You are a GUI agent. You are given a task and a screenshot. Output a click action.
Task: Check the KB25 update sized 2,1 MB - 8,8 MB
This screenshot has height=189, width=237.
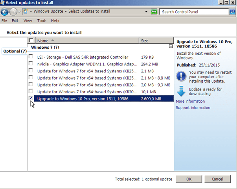coord(31,77)
